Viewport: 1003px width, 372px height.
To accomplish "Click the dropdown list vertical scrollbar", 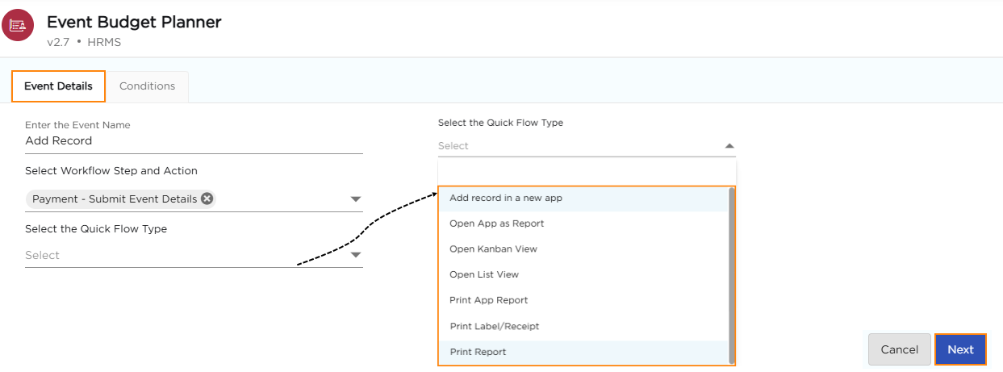I will click(732, 274).
